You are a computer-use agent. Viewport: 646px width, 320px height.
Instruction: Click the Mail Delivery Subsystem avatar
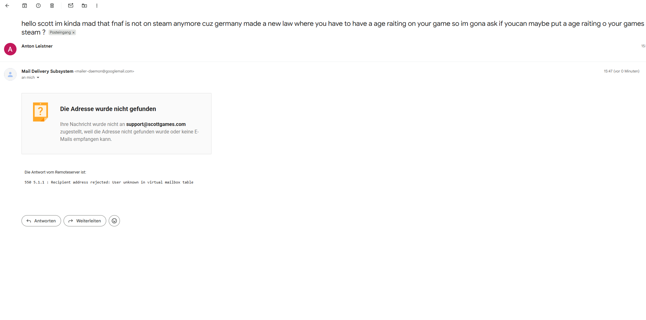tap(10, 74)
